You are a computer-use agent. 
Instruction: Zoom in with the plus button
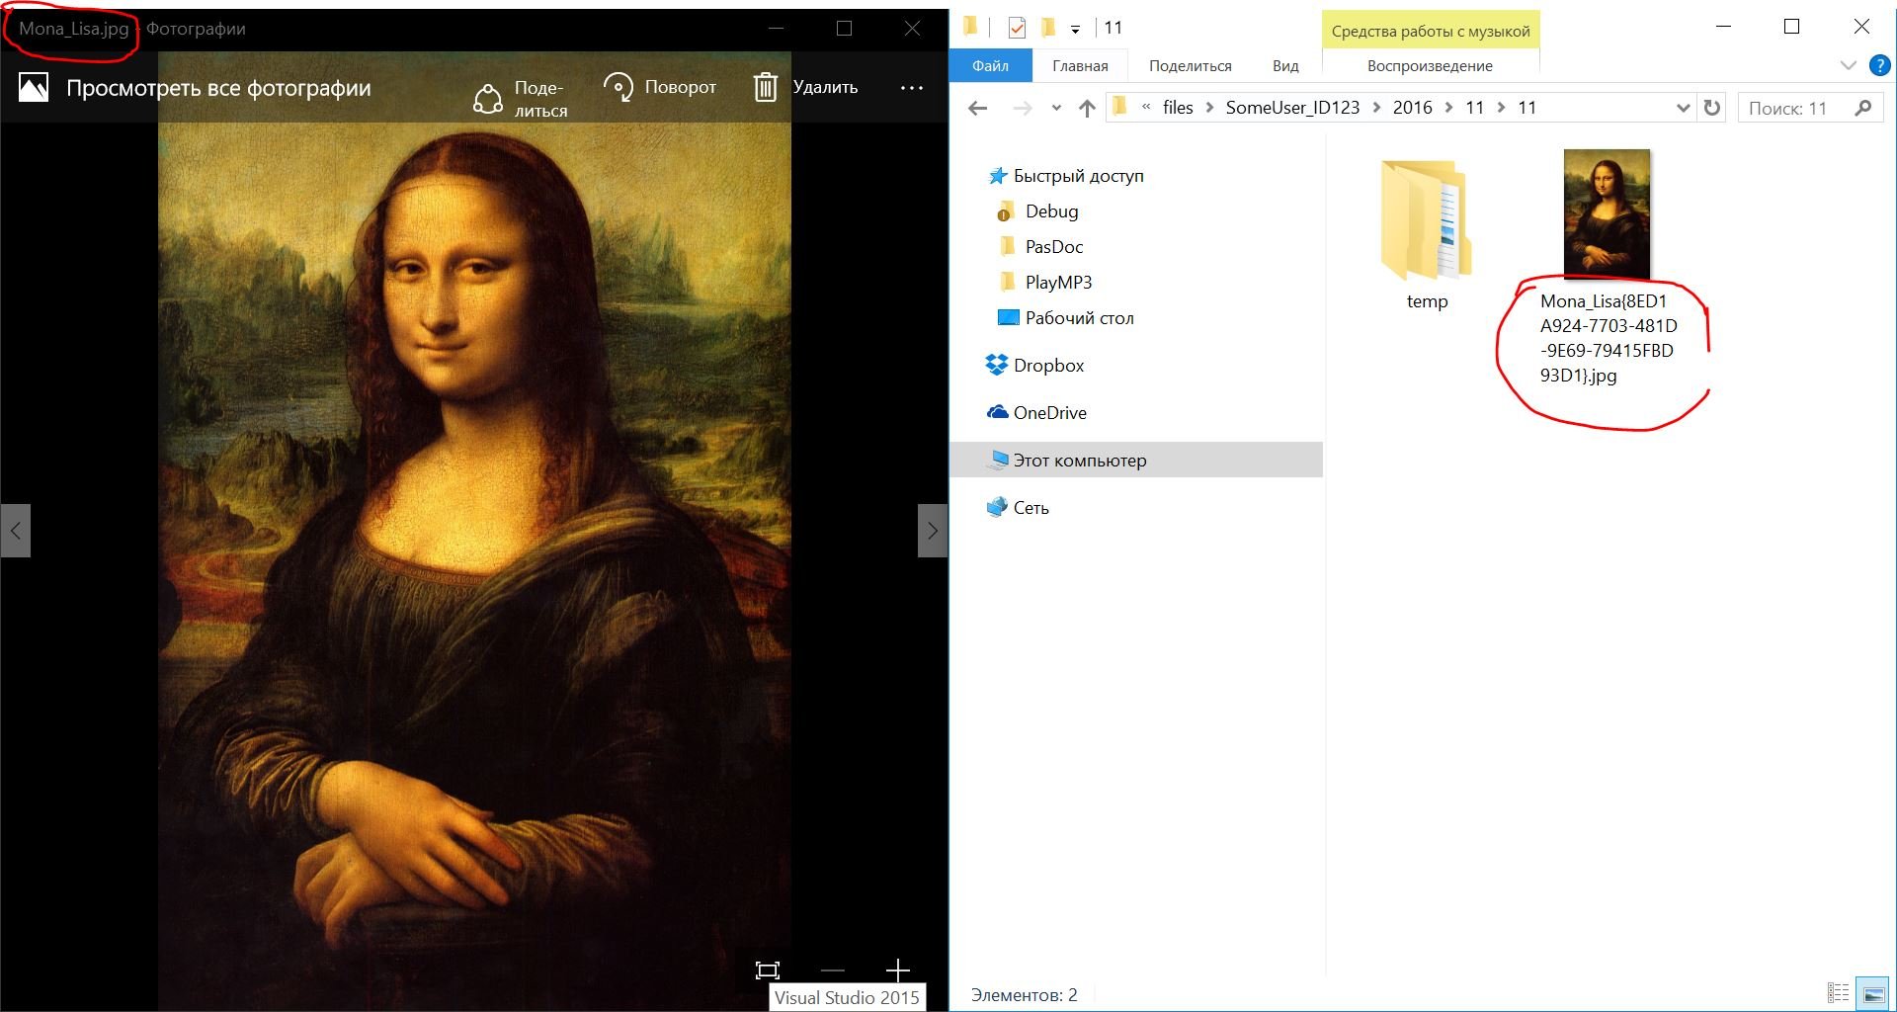[897, 970]
